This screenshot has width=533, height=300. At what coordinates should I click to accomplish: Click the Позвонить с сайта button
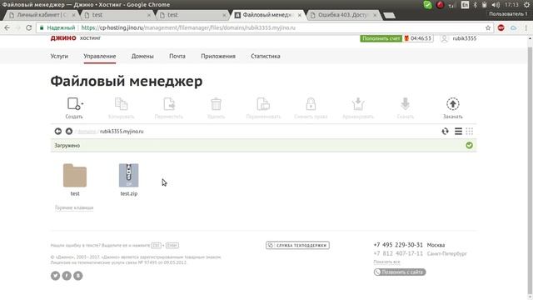coord(400,272)
